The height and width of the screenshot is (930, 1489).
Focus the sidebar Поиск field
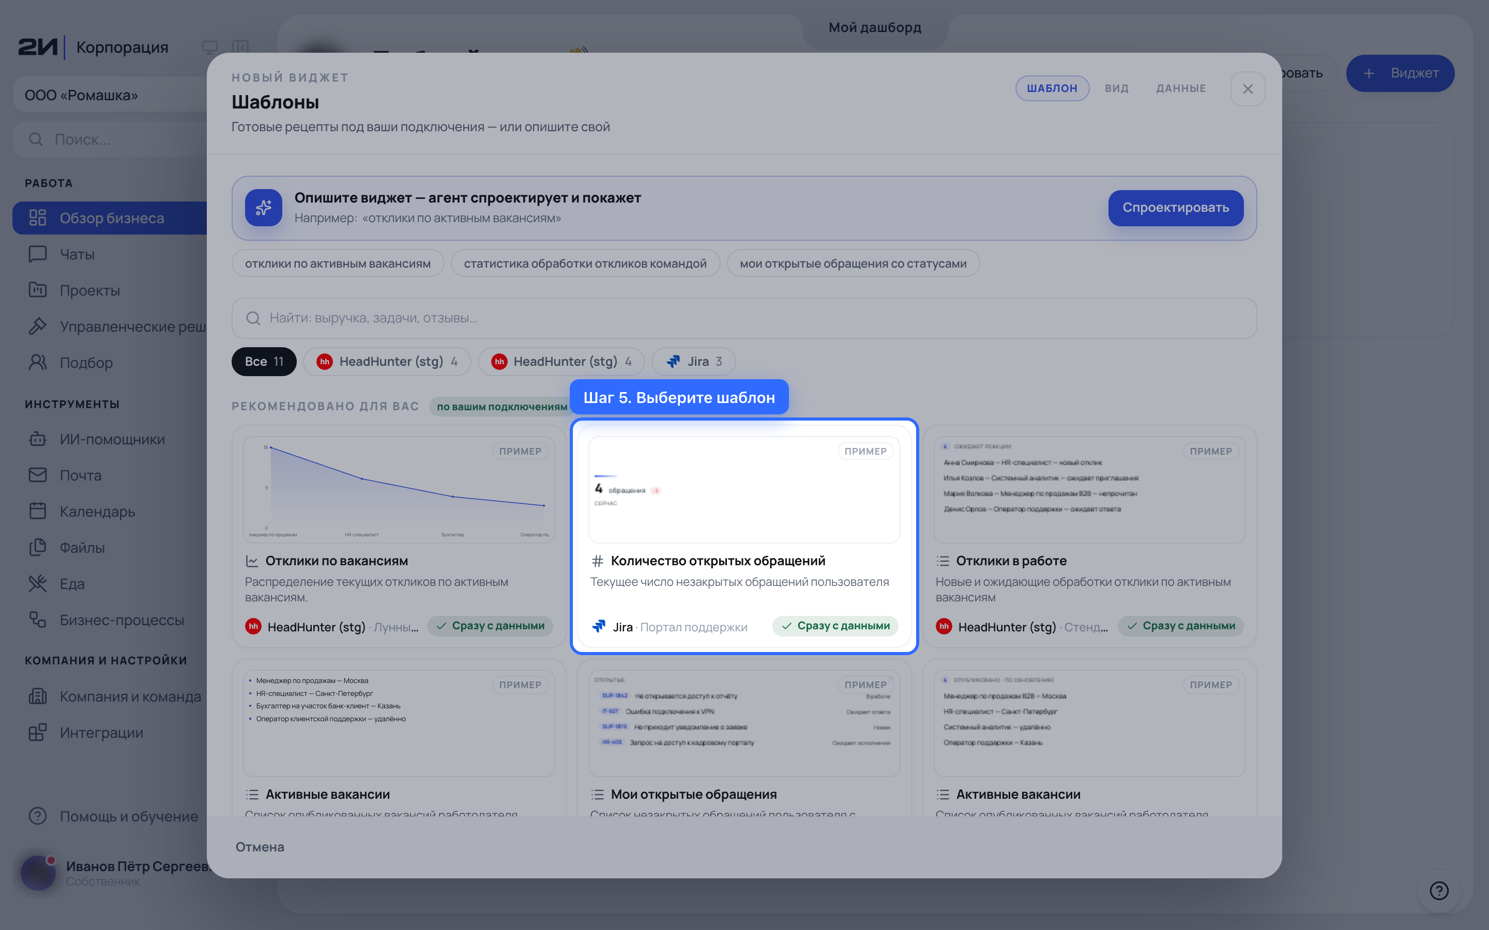tap(111, 139)
